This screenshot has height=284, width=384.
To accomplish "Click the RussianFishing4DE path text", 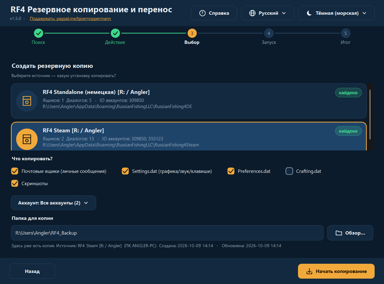I will pyautogui.click(x=117, y=107).
